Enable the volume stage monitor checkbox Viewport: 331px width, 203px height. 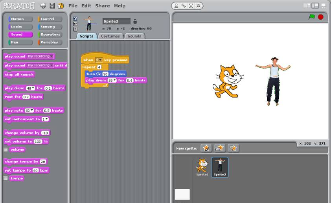tap(6, 150)
